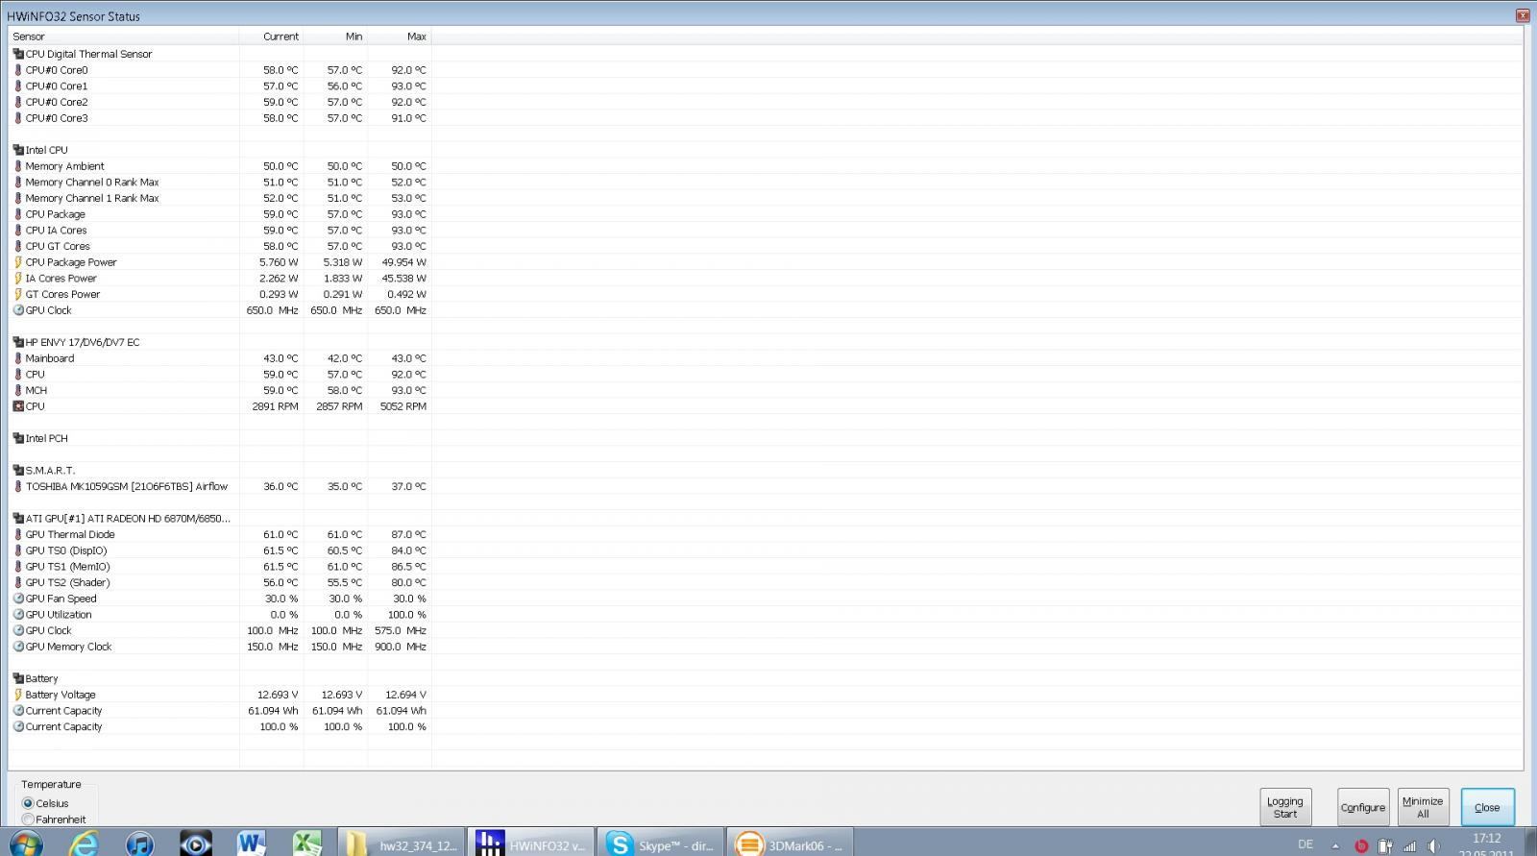
Task: Click clock icon beside Intel CPU GPU Clock
Action: 18,310
